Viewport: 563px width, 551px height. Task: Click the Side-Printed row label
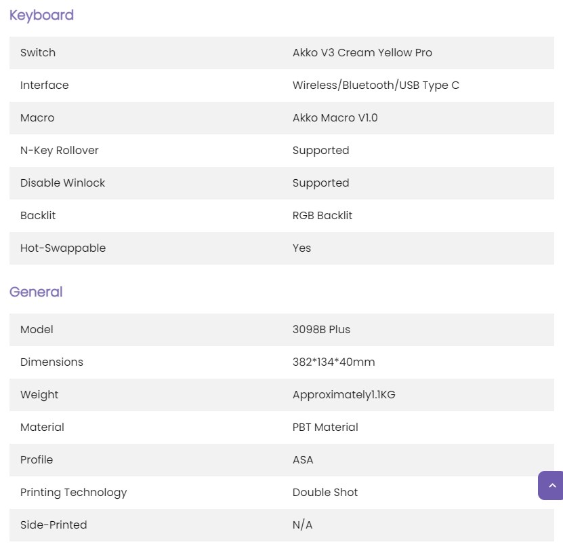[x=54, y=525]
